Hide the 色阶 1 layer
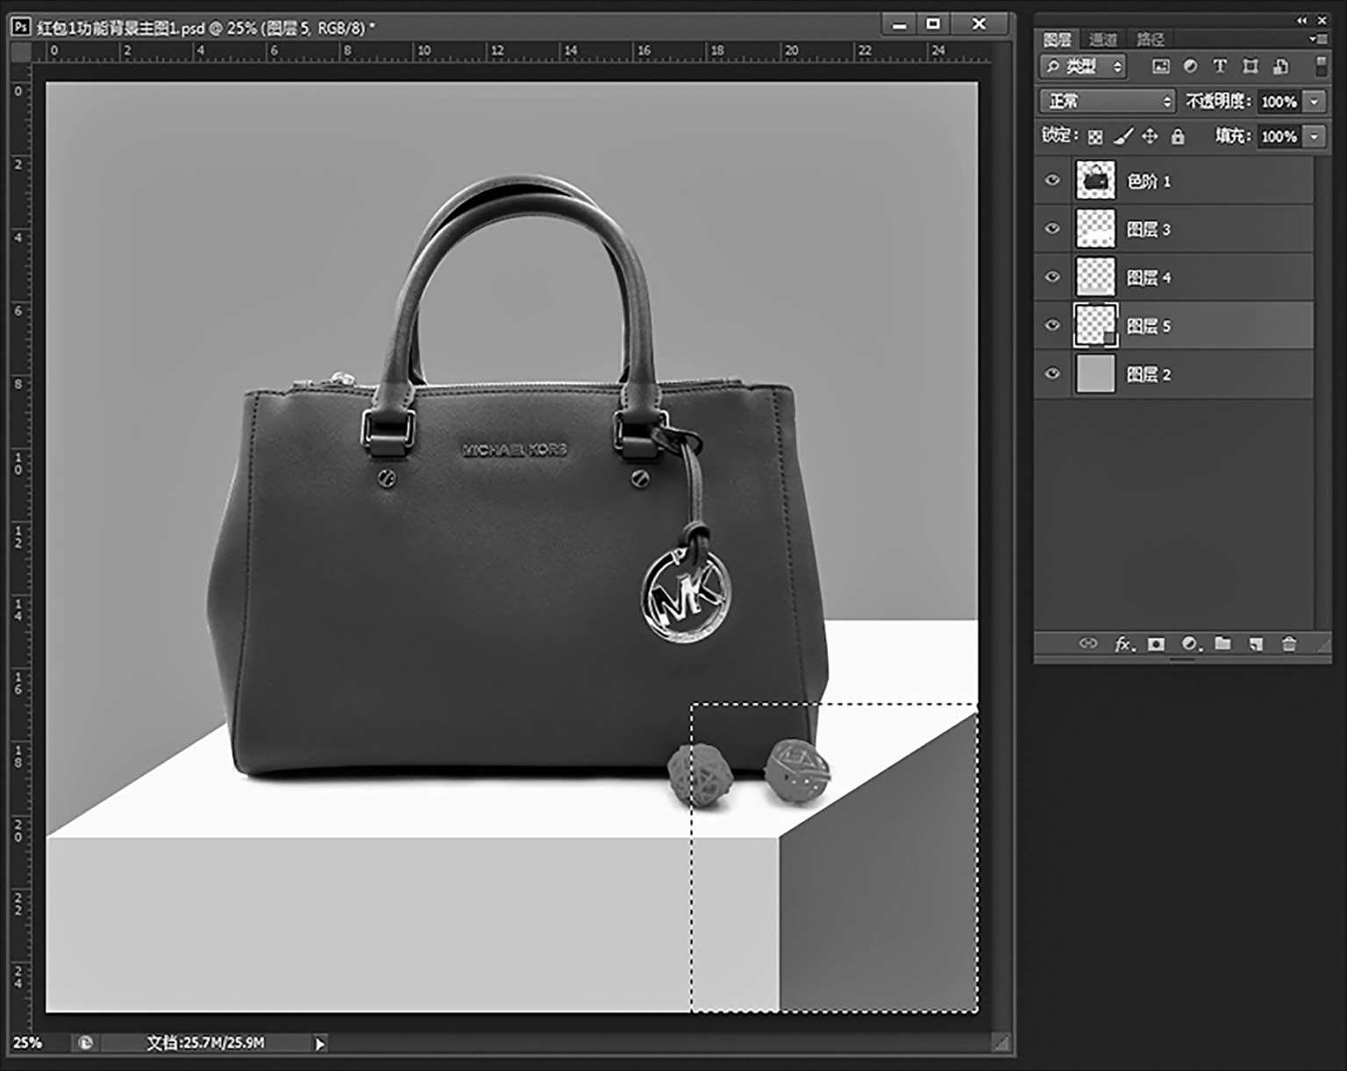1347x1071 pixels. [1052, 181]
